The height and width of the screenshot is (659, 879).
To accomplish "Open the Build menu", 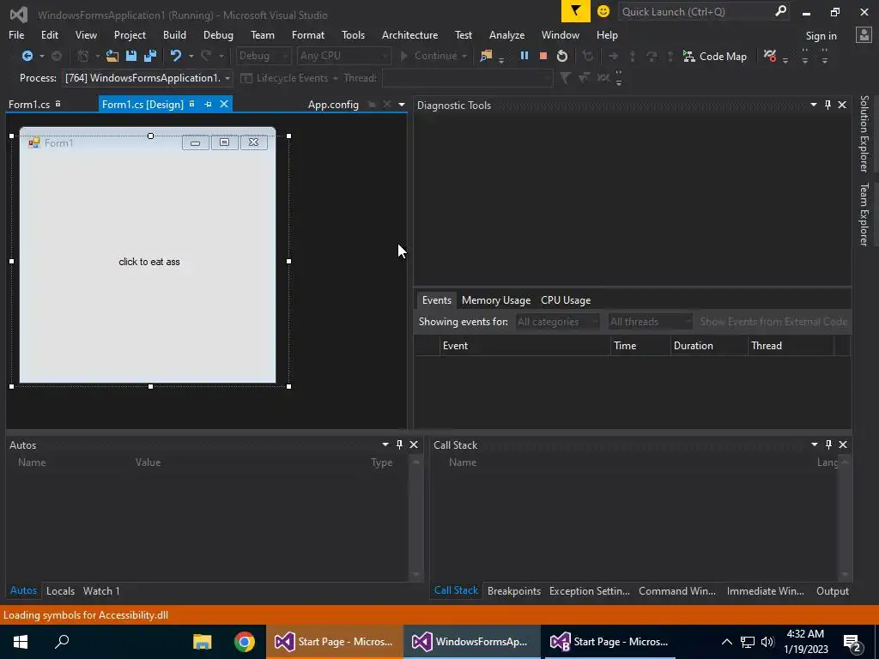I will pyautogui.click(x=174, y=34).
